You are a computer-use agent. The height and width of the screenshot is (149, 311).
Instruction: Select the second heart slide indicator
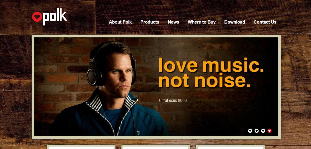pos(256,131)
